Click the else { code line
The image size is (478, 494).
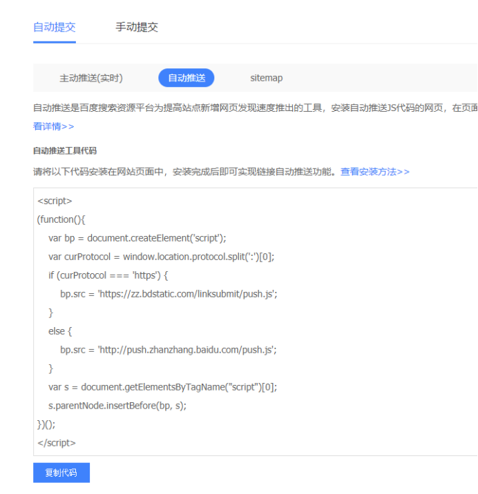(x=60, y=331)
